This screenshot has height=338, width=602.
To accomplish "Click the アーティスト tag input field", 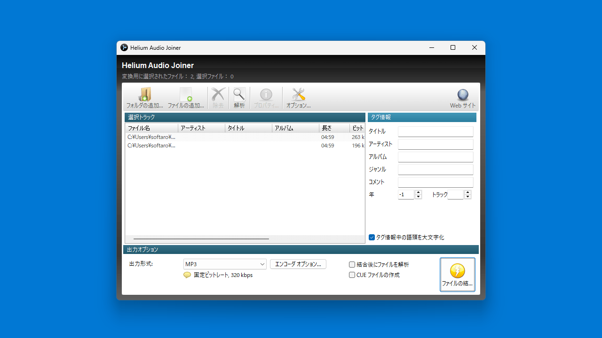I will tap(436, 144).
